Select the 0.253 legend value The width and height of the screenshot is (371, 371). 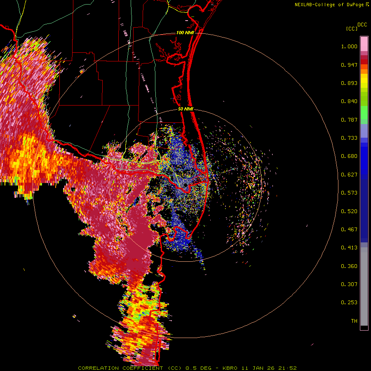[x=349, y=303]
